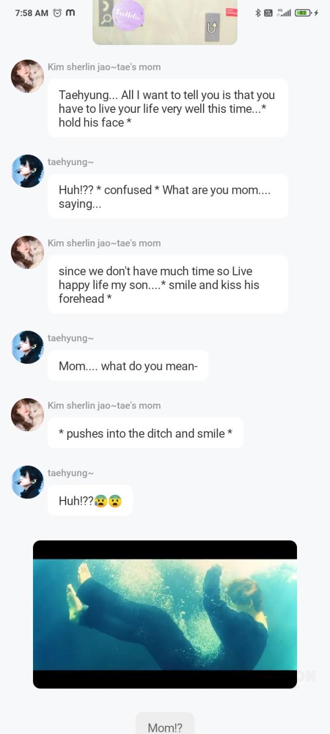The width and height of the screenshot is (330, 734).
Task: Tap the battery indicator icon
Action: tap(302, 13)
